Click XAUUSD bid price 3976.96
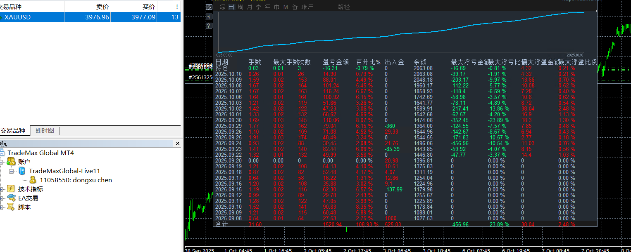Image resolution: width=631 pixels, height=252 pixels. tap(97, 17)
